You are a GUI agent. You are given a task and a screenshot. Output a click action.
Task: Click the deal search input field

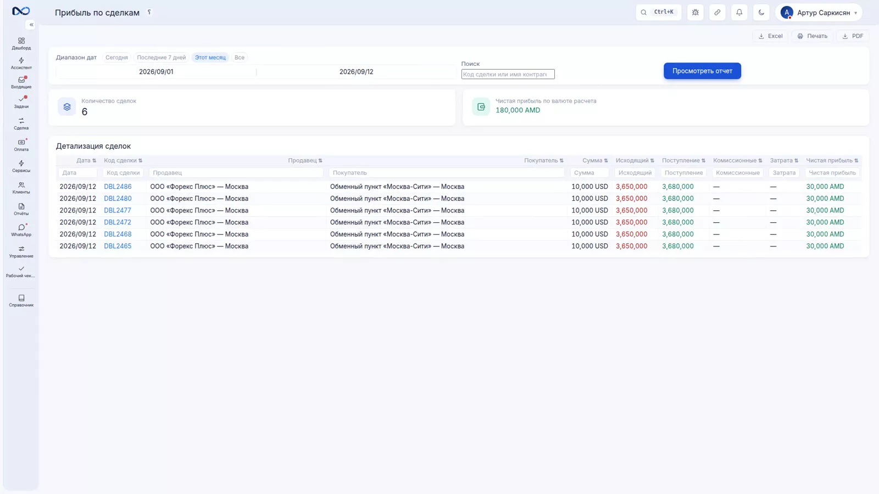click(508, 74)
